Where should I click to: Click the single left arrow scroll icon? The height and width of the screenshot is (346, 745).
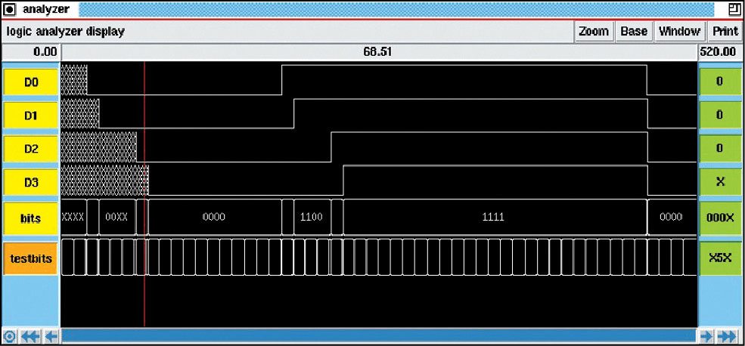pyautogui.click(x=51, y=336)
